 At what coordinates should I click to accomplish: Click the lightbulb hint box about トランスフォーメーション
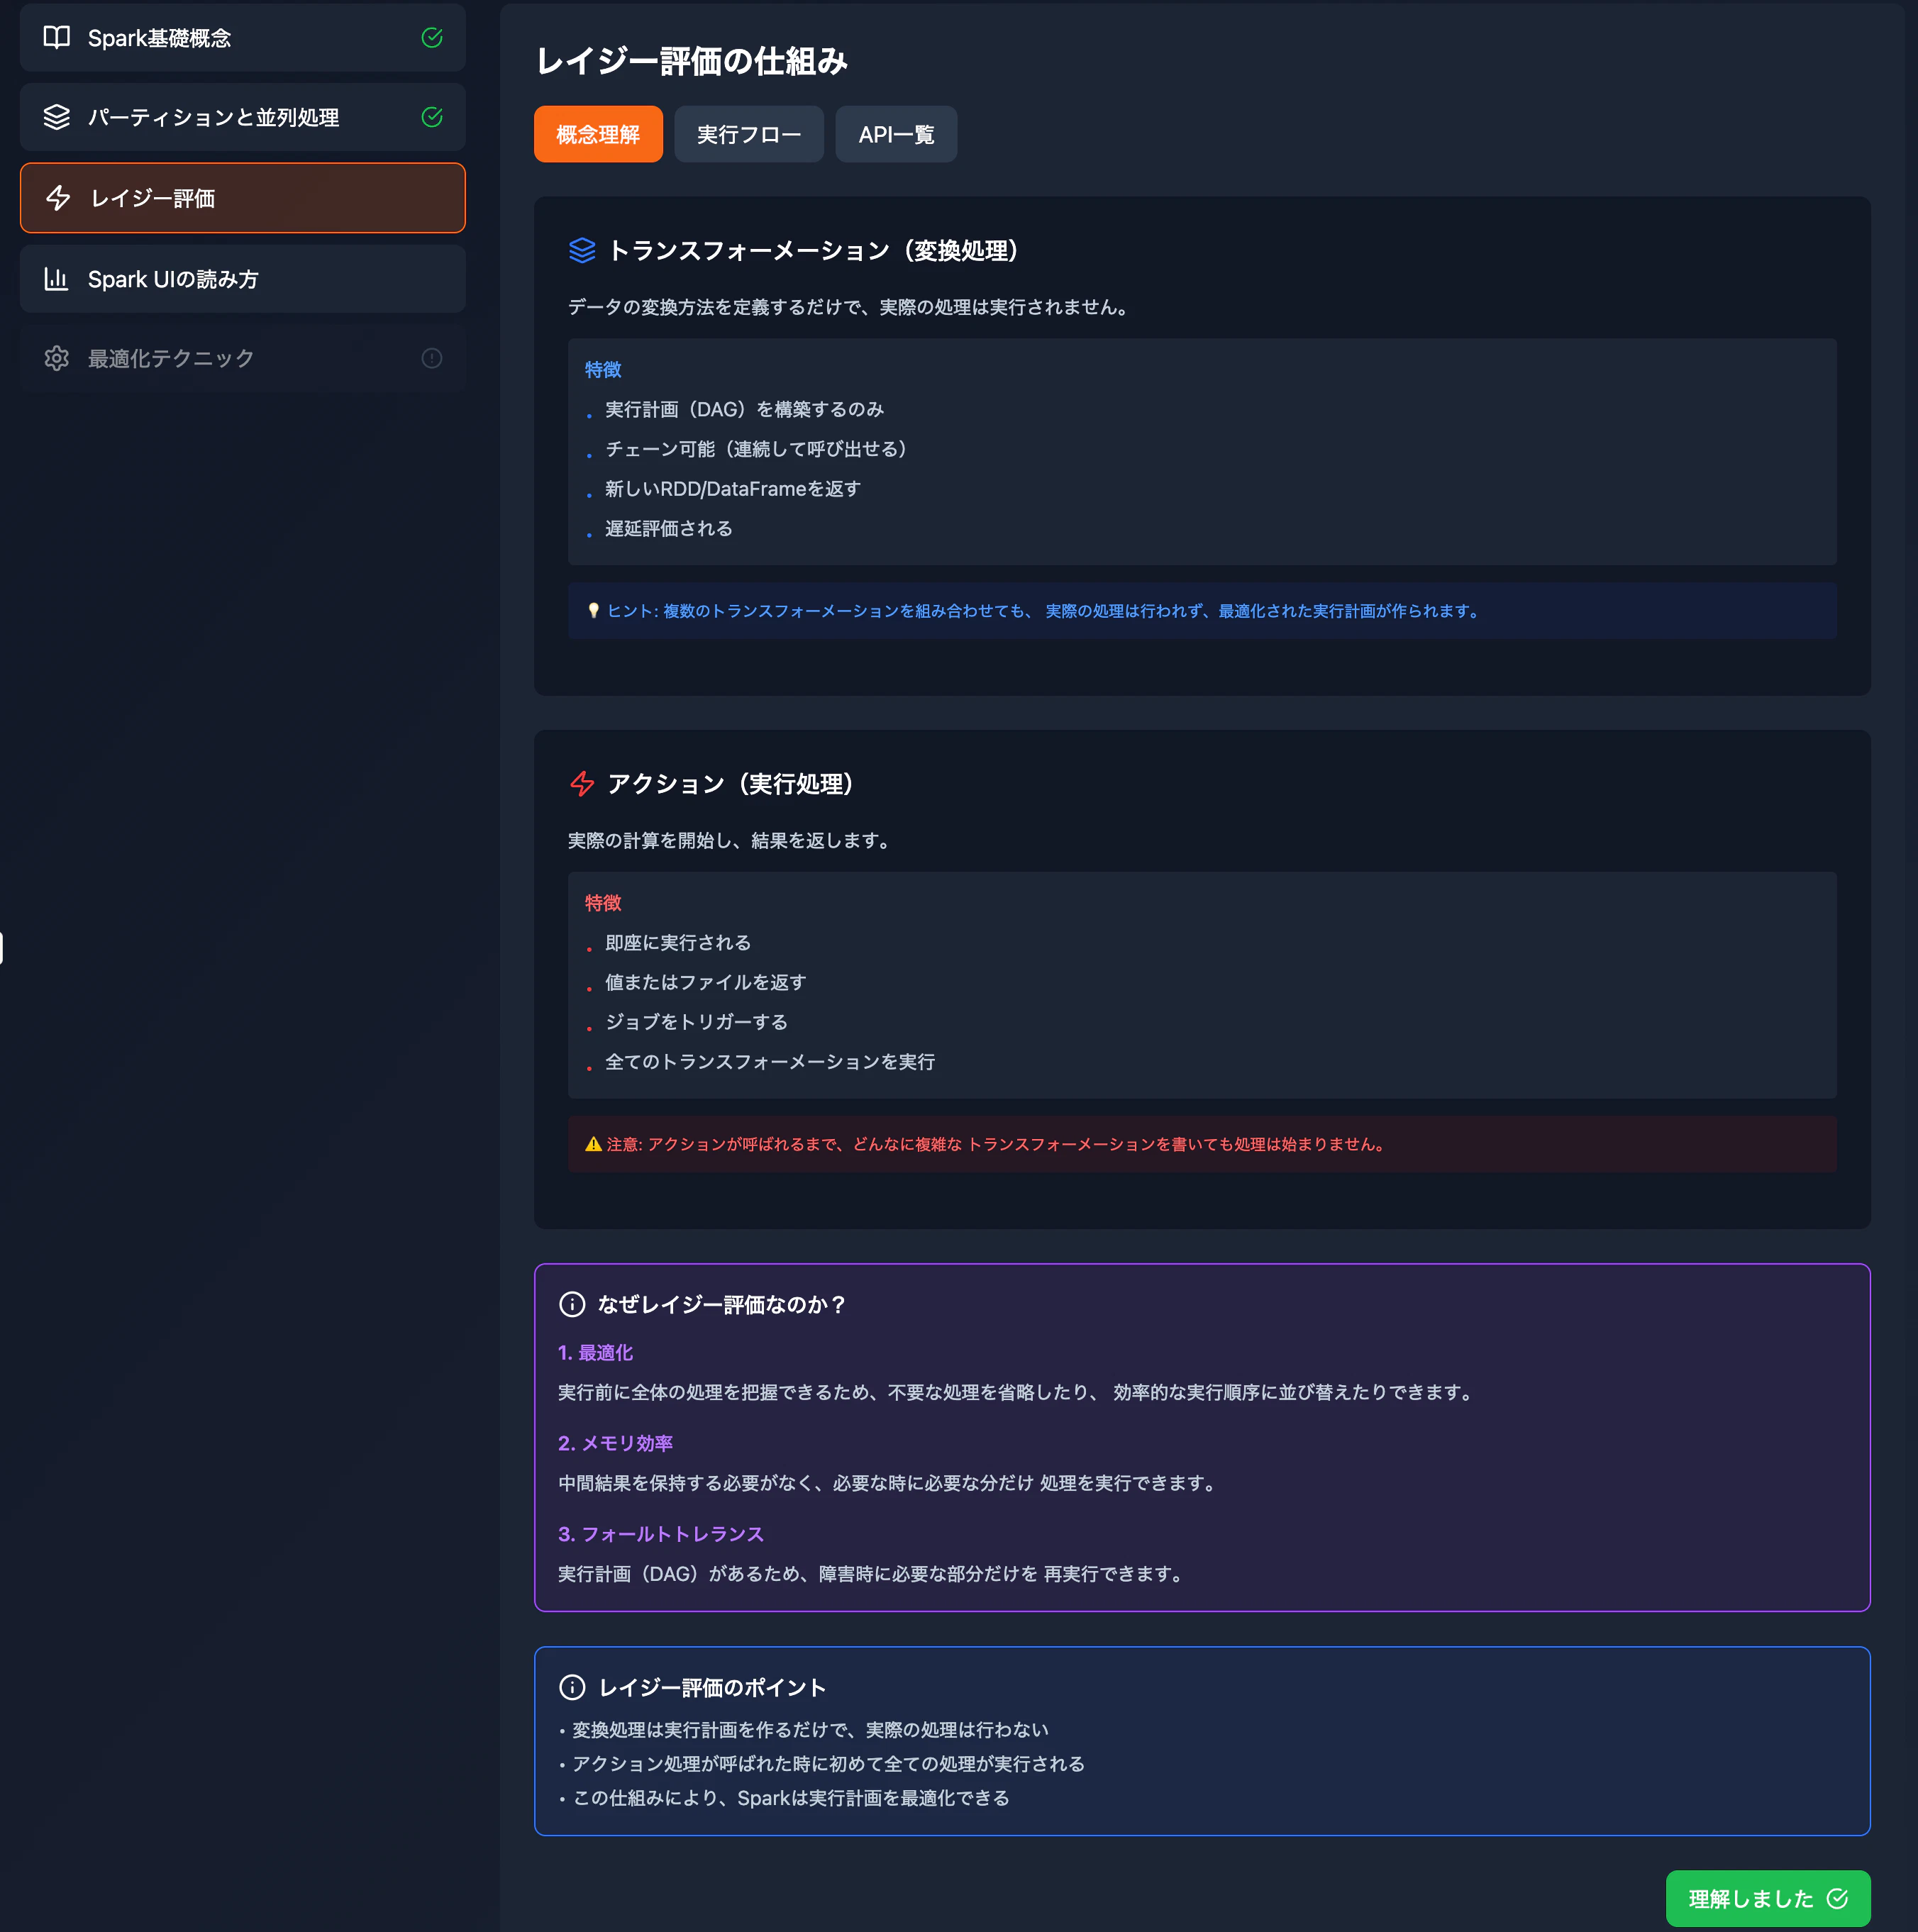coord(1201,611)
